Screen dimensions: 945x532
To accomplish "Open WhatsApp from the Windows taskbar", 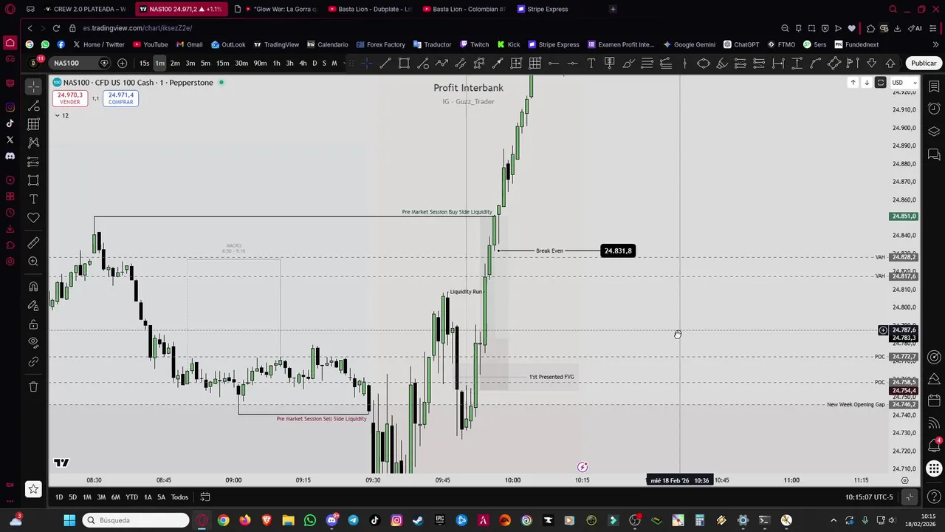I will tap(310, 520).
